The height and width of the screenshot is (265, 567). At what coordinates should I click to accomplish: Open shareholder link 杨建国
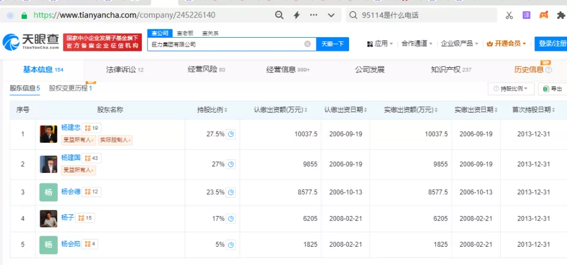click(70, 158)
